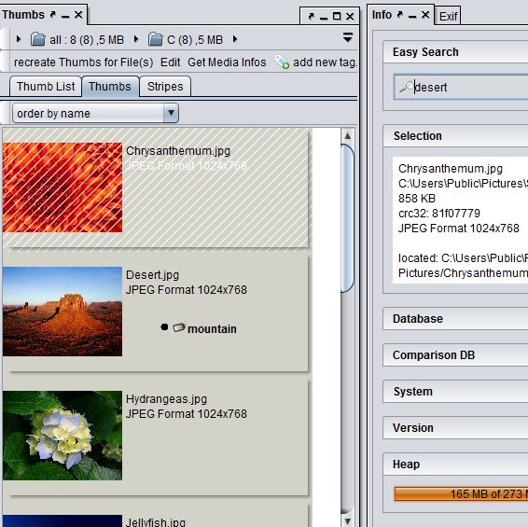The image size is (528, 527).
Task: Click the Hydrangeas.jpg file name
Action: [x=166, y=399]
